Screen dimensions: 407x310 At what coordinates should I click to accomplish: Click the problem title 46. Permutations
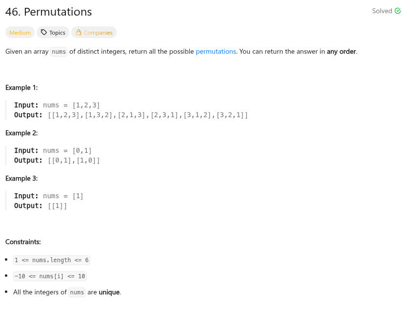49,12
